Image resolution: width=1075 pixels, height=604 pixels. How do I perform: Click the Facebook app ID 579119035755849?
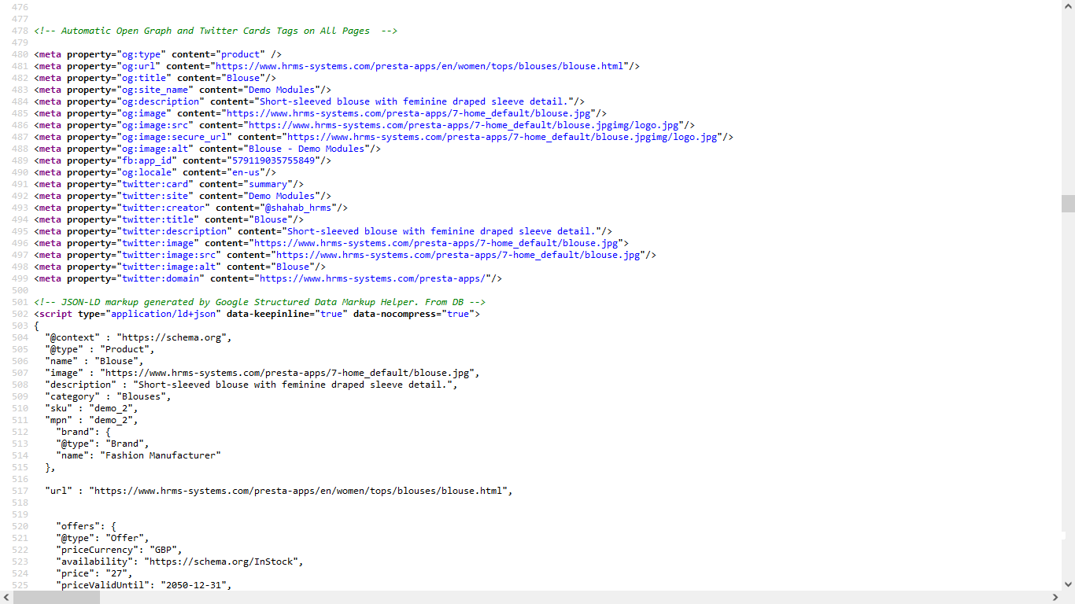[x=272, y=160]
